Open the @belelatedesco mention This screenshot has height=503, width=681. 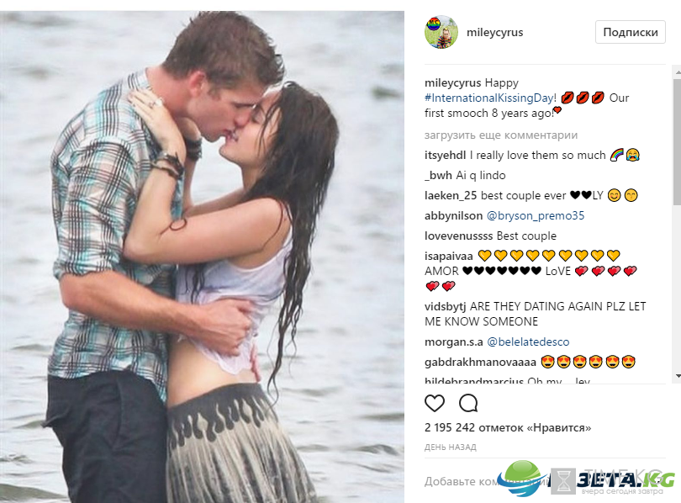pos(528,342)
